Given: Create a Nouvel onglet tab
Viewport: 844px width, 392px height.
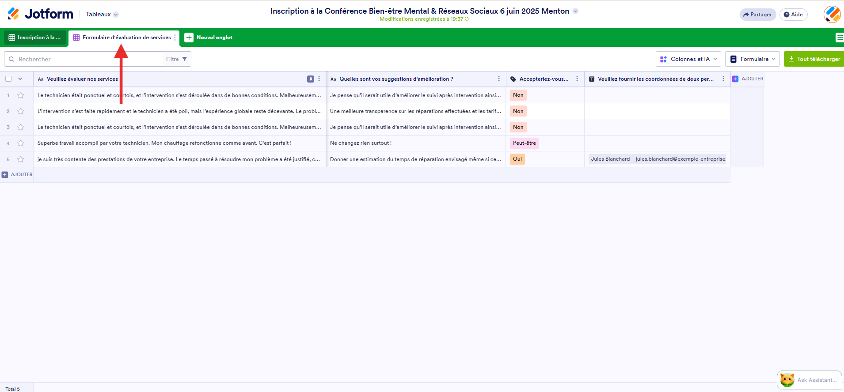Looking at the screenshot, I should point(209,38).
